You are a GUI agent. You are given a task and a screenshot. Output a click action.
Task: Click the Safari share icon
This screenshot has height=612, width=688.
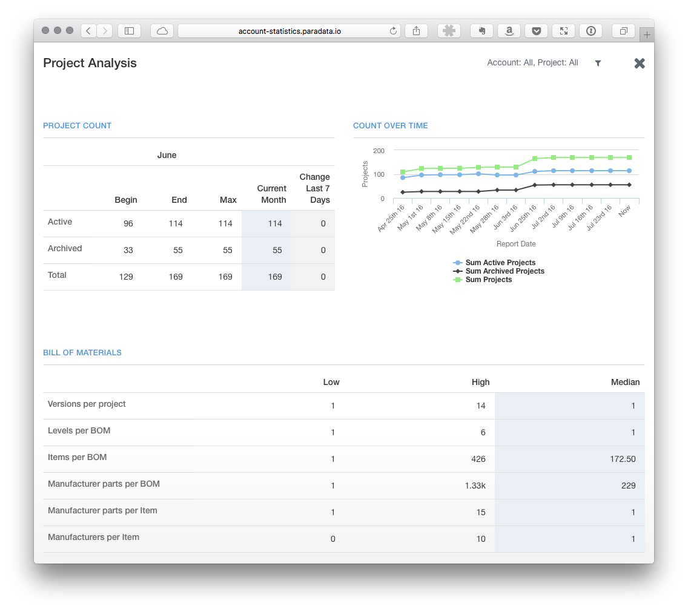point(417,31)
